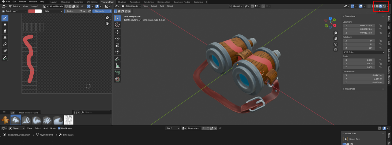The width and height of the screenshot is (392, 145).
Task: Click the Mesh Texture Paint brush category
Action: (28, 113)
